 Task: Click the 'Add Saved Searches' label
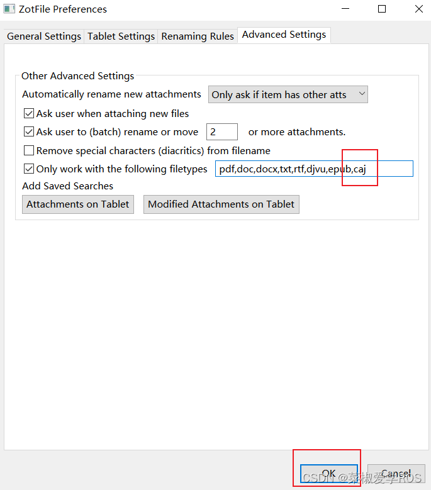tap(67, 186)
